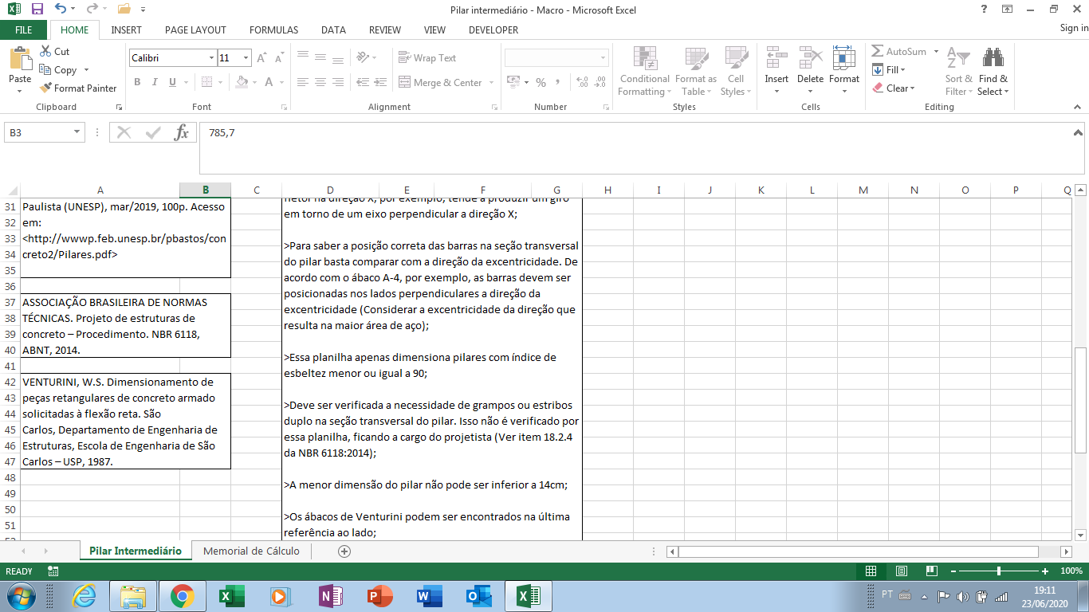Switch to the FORMULAS tab
This screenshot has height=612, width=1089.
pos(273,30)
